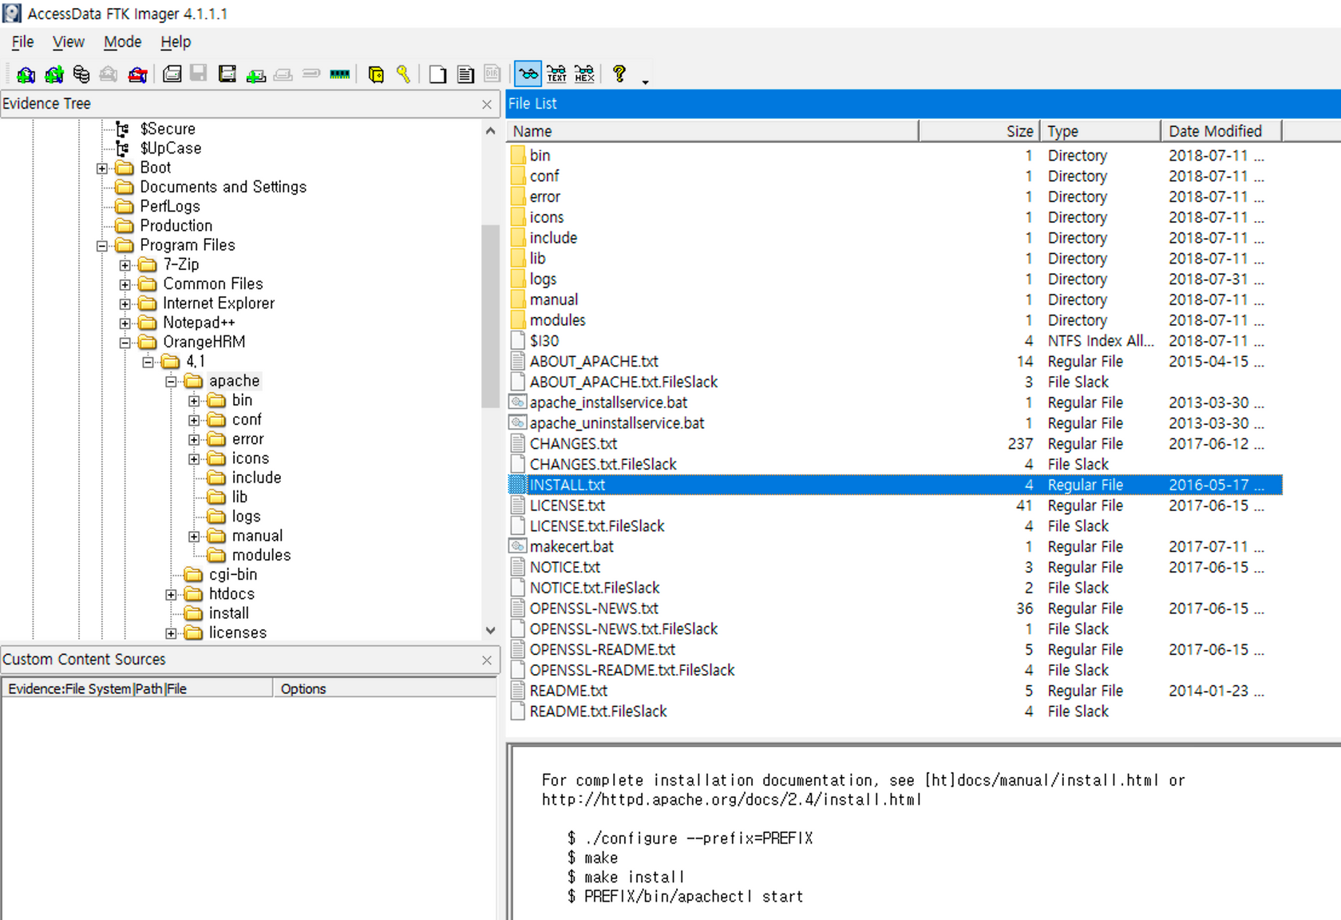Image resolution: width=1341 pixels, height=920 pixels.
Task: Collapse the Program Files folder node
Action: tap(102, 246)
